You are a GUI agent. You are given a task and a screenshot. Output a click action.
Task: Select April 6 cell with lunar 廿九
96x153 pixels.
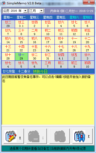click(x=35, y=65)
